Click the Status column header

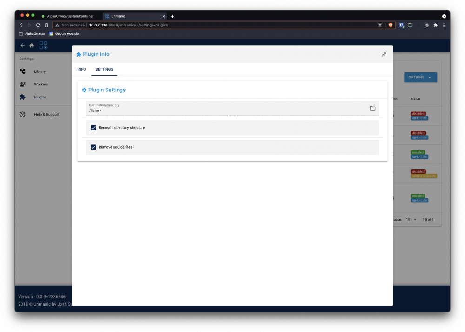click(415, 99)
